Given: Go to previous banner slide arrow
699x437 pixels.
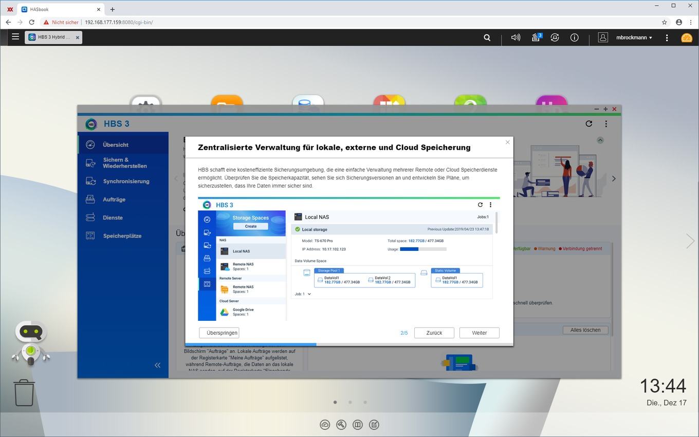Looking at the screenshot, I should [x=176, y=178].
